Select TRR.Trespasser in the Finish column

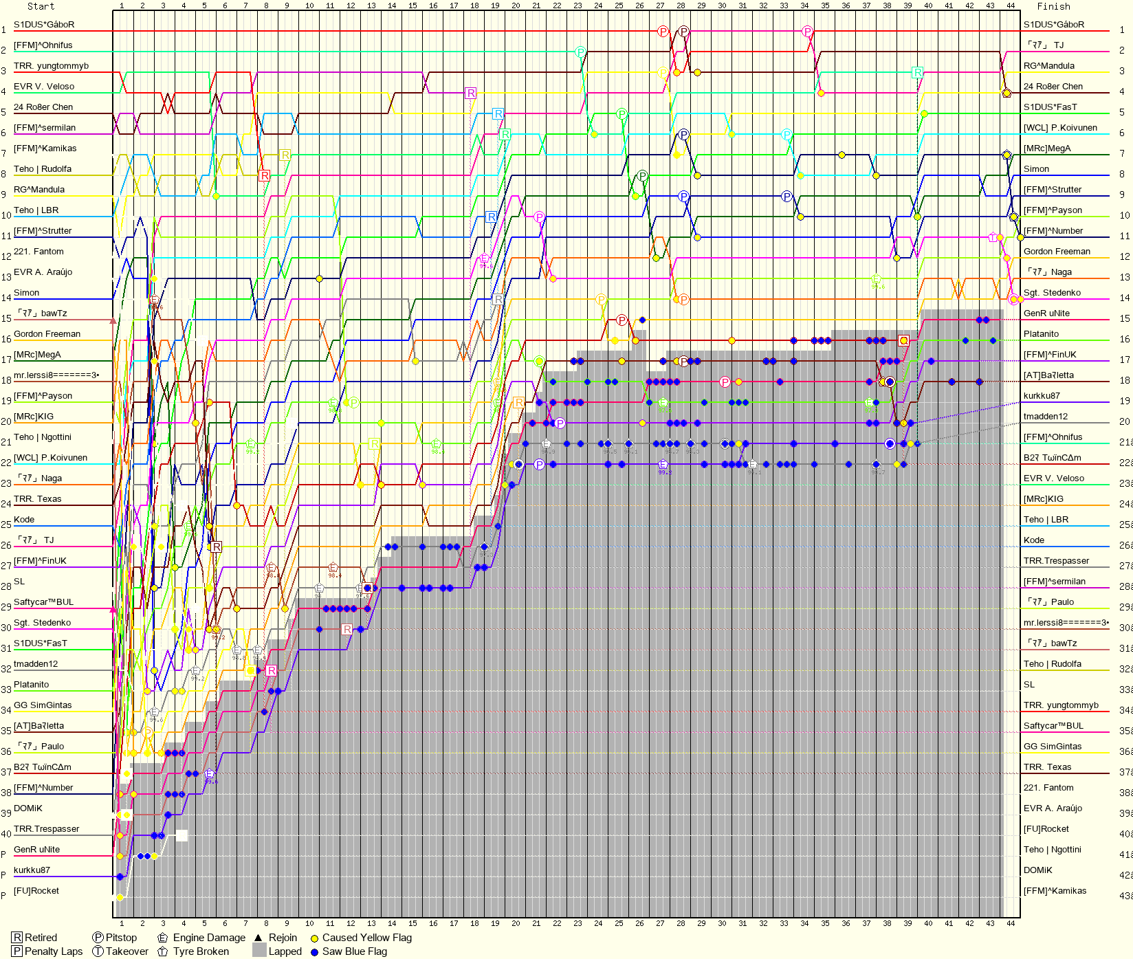[x=1057, y=561]
